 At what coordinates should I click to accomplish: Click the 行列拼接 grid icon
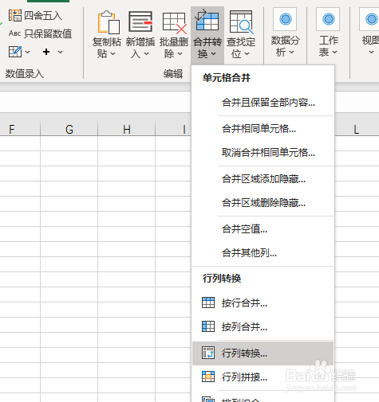tap(208, 377)
